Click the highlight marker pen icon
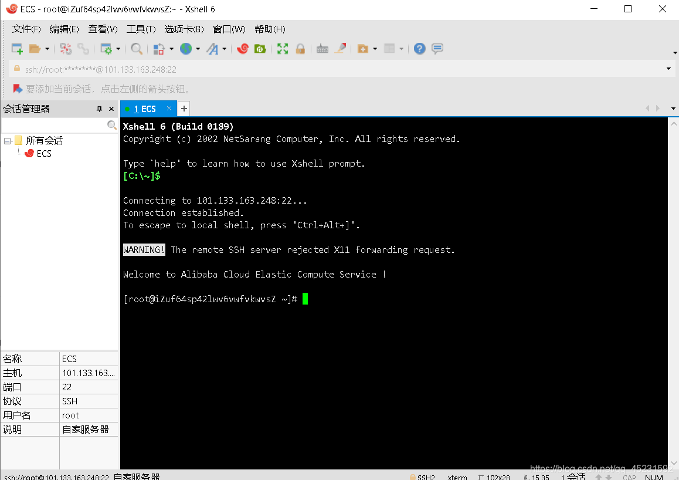 [340, 49]
